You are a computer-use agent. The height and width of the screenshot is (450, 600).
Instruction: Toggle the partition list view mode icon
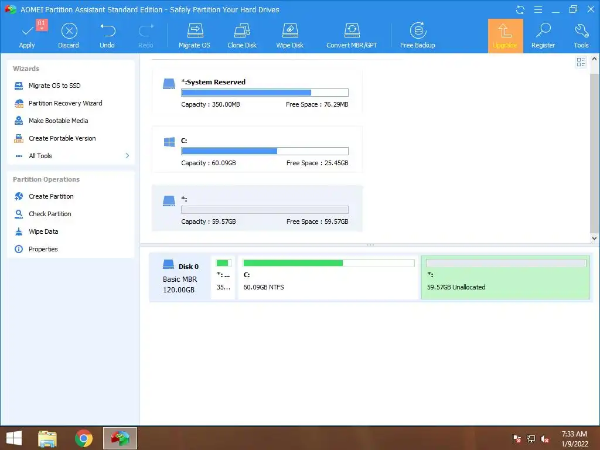click(581, 62)
